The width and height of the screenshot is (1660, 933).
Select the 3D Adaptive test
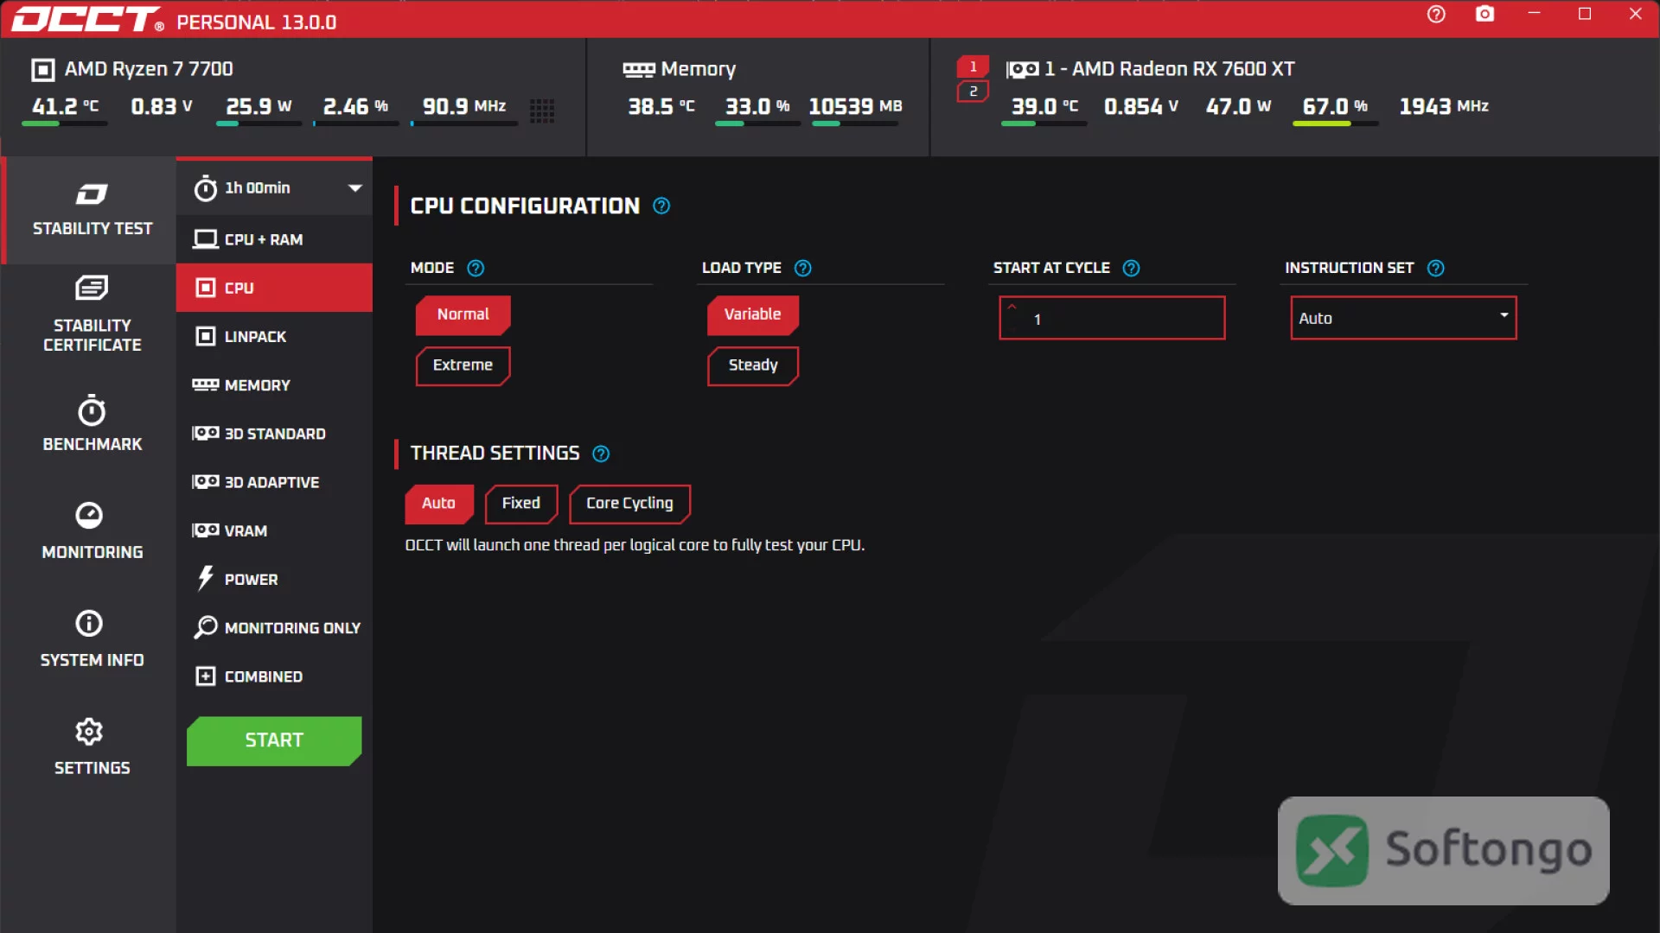274,482
